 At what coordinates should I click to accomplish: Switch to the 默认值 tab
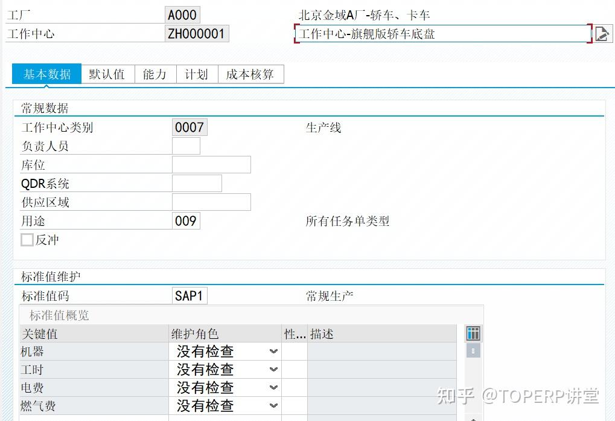107,74
